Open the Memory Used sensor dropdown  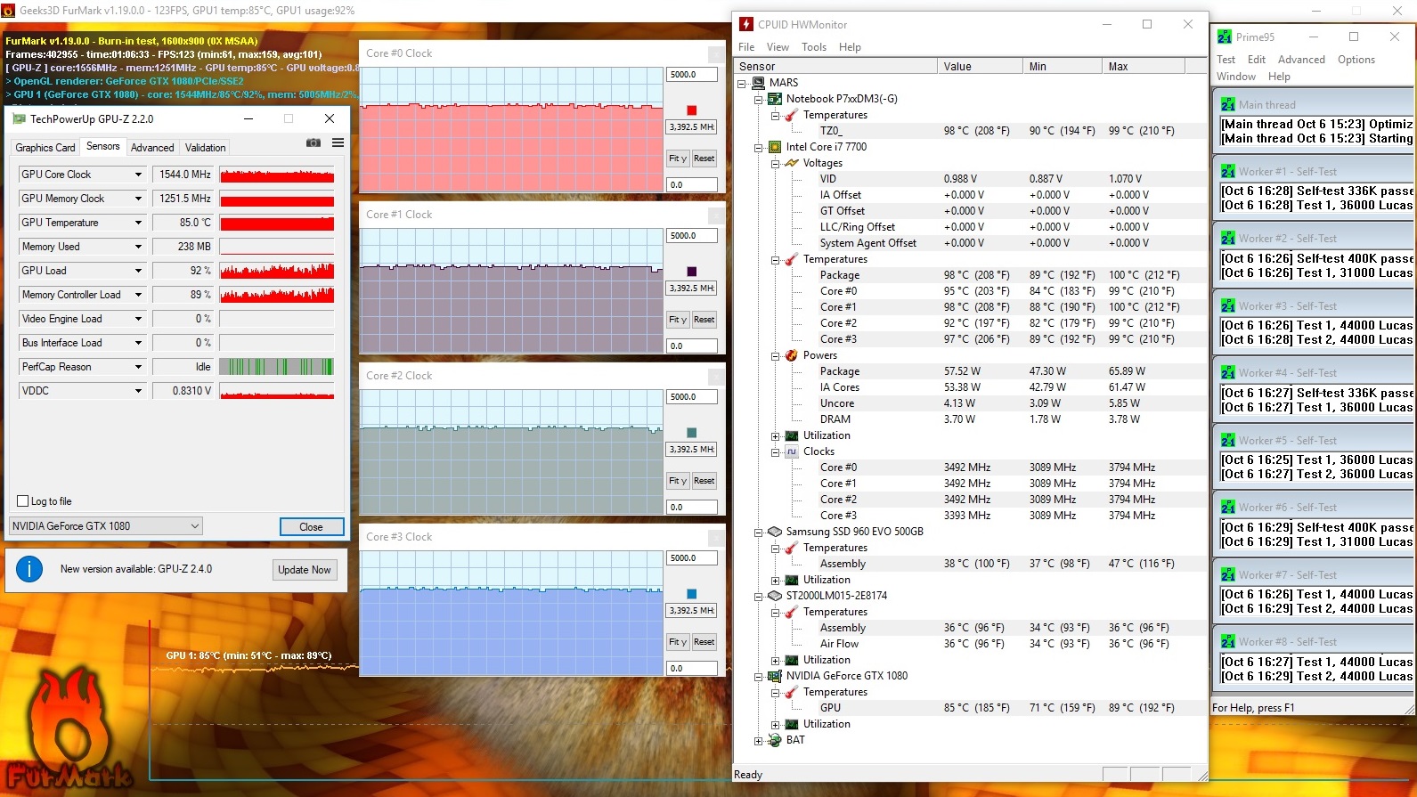(138, 247)
